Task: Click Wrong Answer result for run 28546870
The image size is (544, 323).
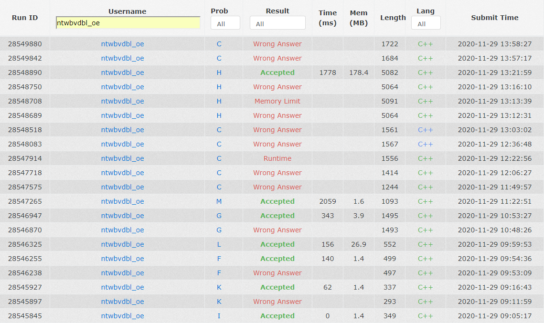Action: (x=277, y=230)
